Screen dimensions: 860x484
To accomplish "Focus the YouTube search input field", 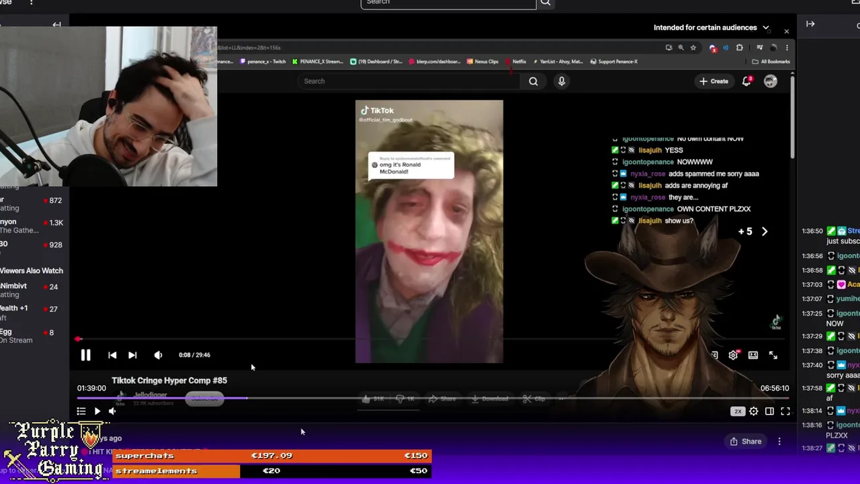I will coord(410,81).
